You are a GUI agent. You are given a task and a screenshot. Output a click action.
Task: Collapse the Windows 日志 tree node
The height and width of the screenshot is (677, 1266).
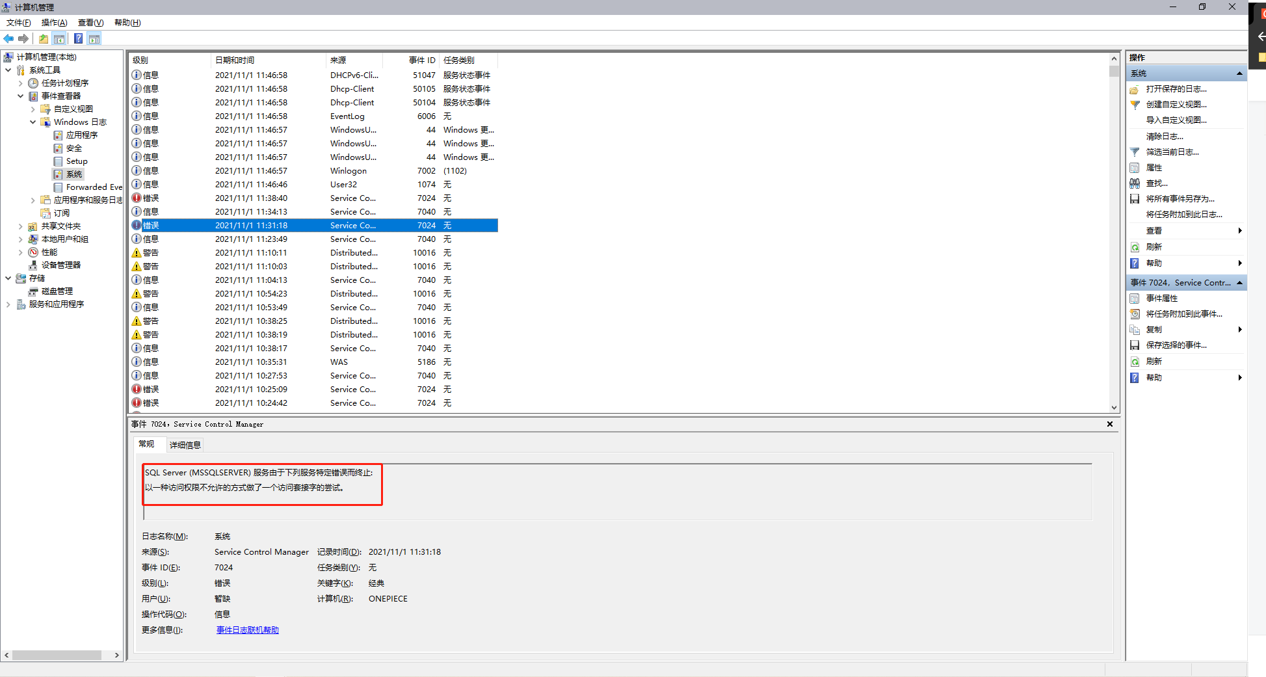click(x=33, y=122)
